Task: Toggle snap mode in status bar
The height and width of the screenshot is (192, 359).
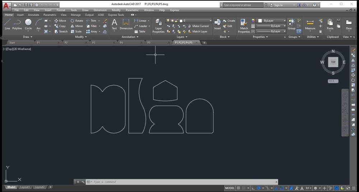Action: (x=244, y=188)
